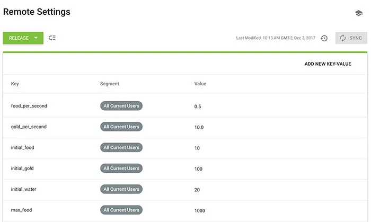
Task: Open the history clock icon
Action: click(324, 38)
